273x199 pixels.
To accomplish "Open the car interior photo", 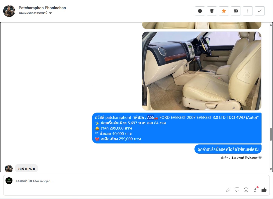I will [x=202, y=71].
